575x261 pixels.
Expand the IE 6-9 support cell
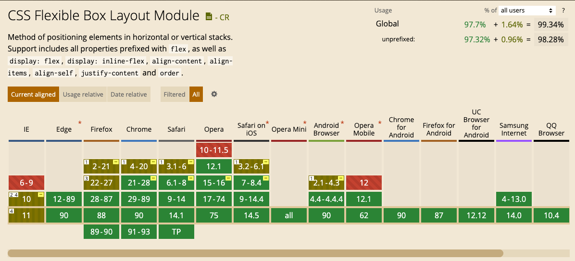[26, 183]
